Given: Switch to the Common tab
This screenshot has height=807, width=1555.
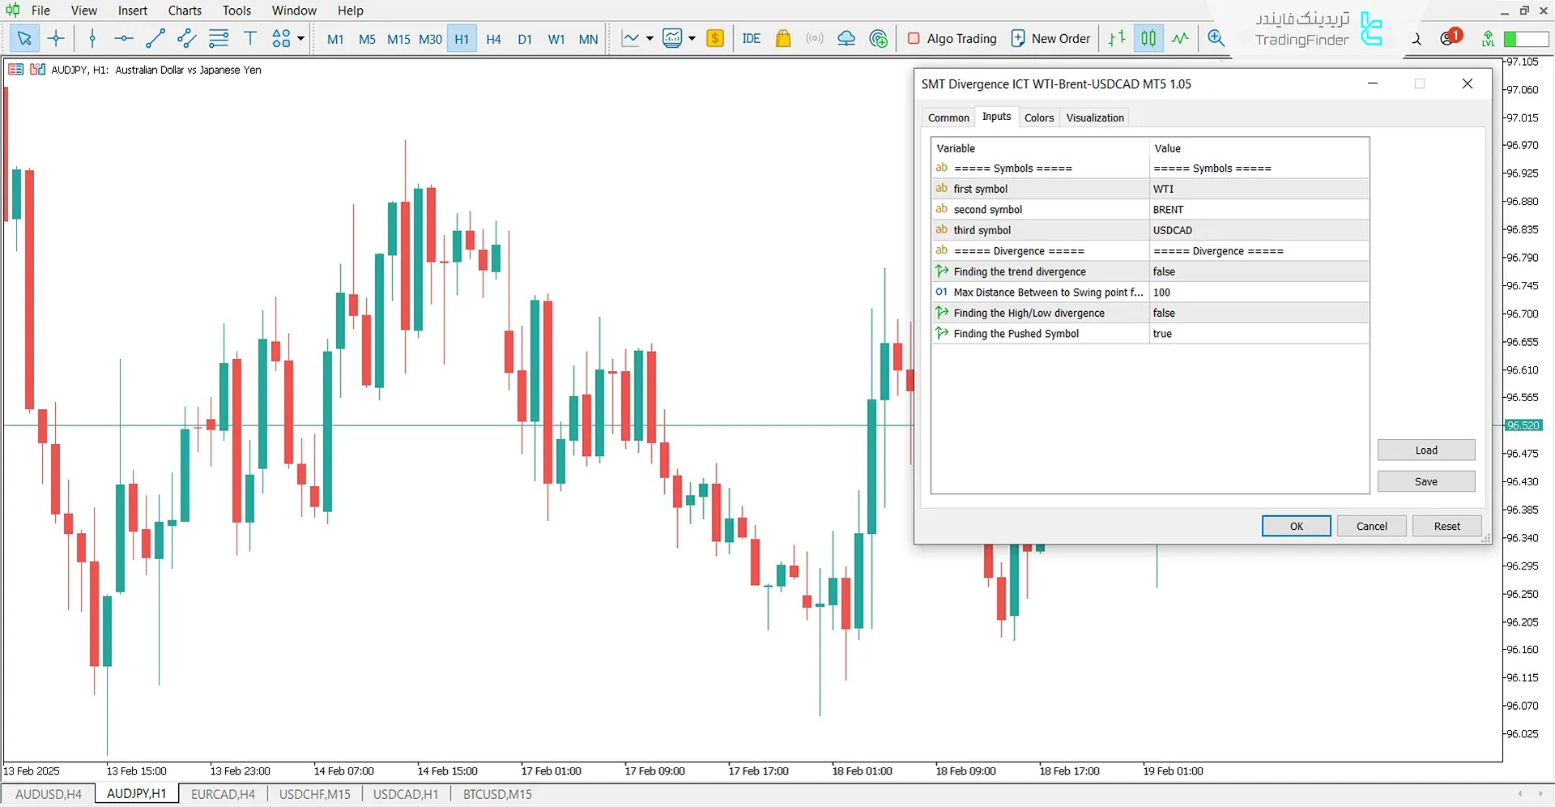Looking at the screenshot, I should 948,117.
